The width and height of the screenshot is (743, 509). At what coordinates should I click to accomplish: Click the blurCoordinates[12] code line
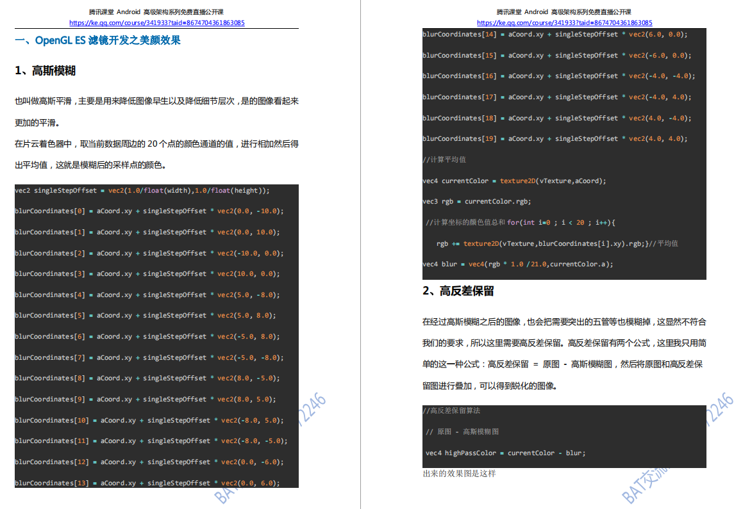pyautogui.click(x=149, y=462)
